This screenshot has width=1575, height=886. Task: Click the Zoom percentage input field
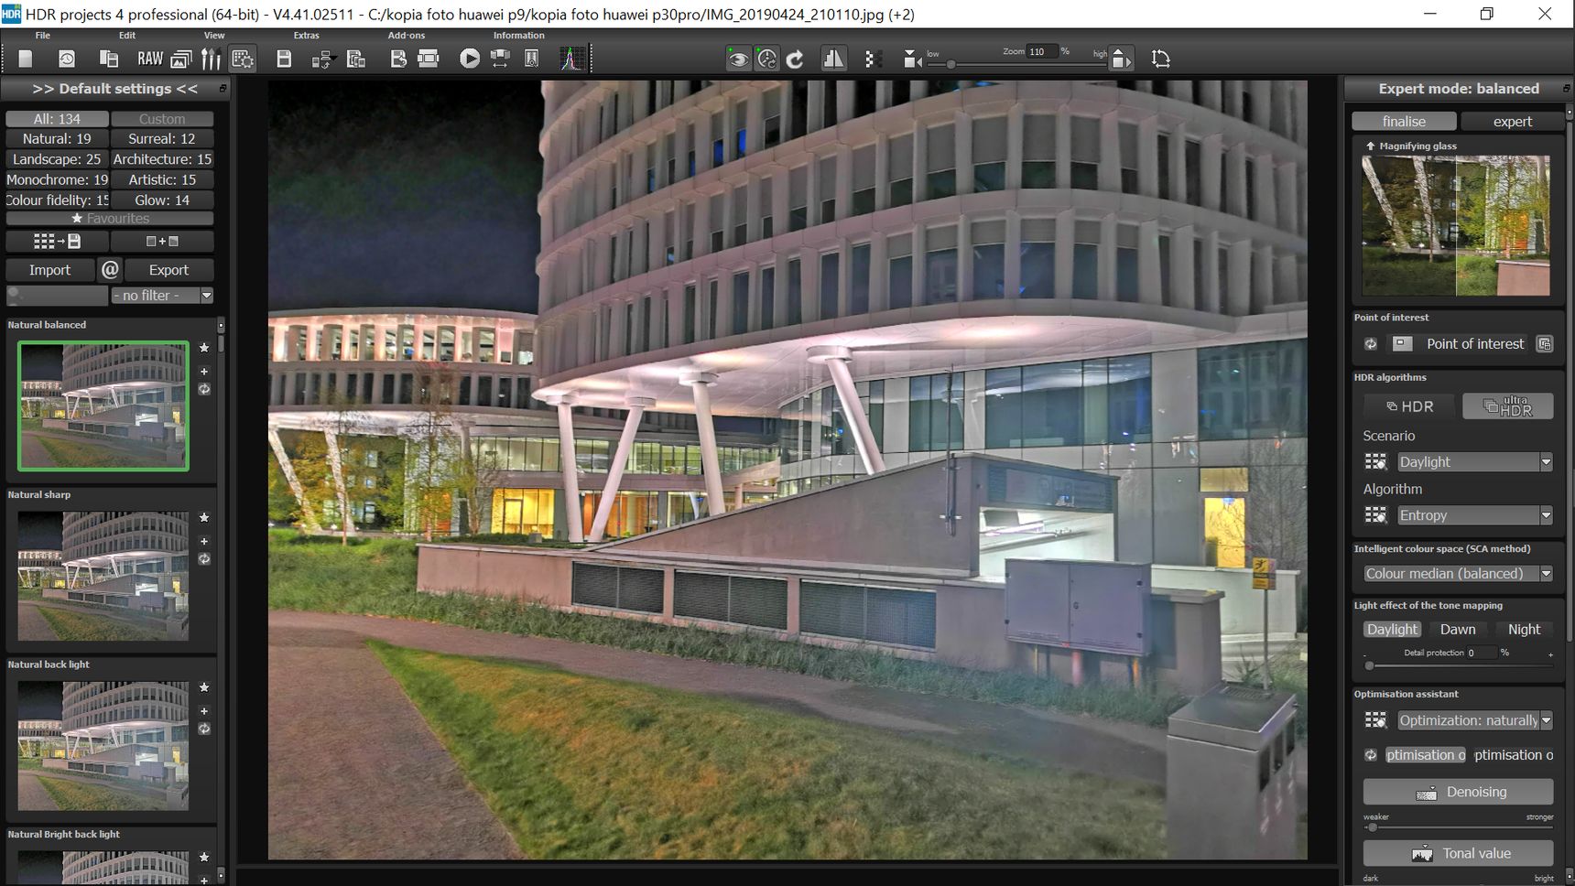coord(1040,52)
